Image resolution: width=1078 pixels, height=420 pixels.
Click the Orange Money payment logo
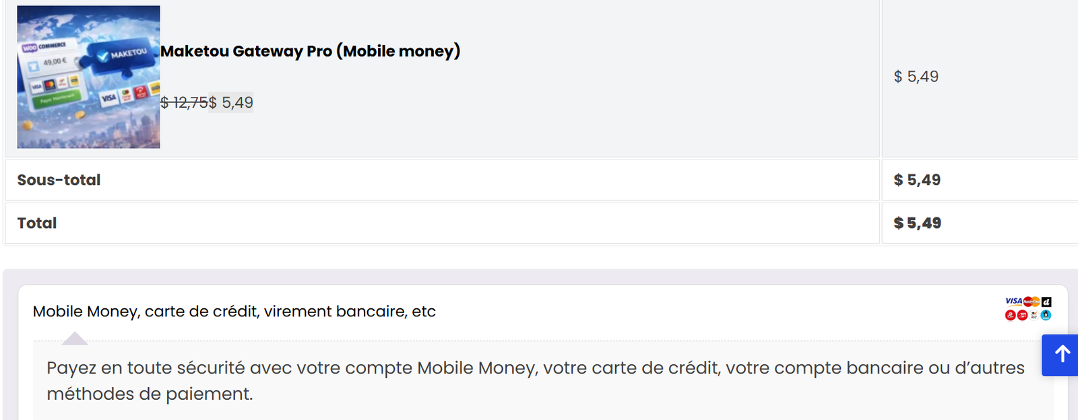1034,315
